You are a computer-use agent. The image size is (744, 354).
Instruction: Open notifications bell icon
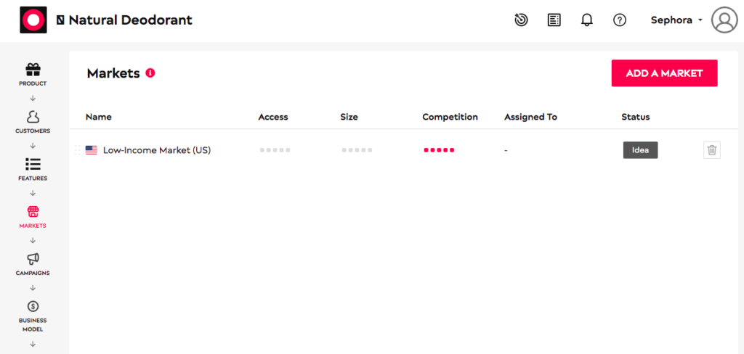click(587, 20)
